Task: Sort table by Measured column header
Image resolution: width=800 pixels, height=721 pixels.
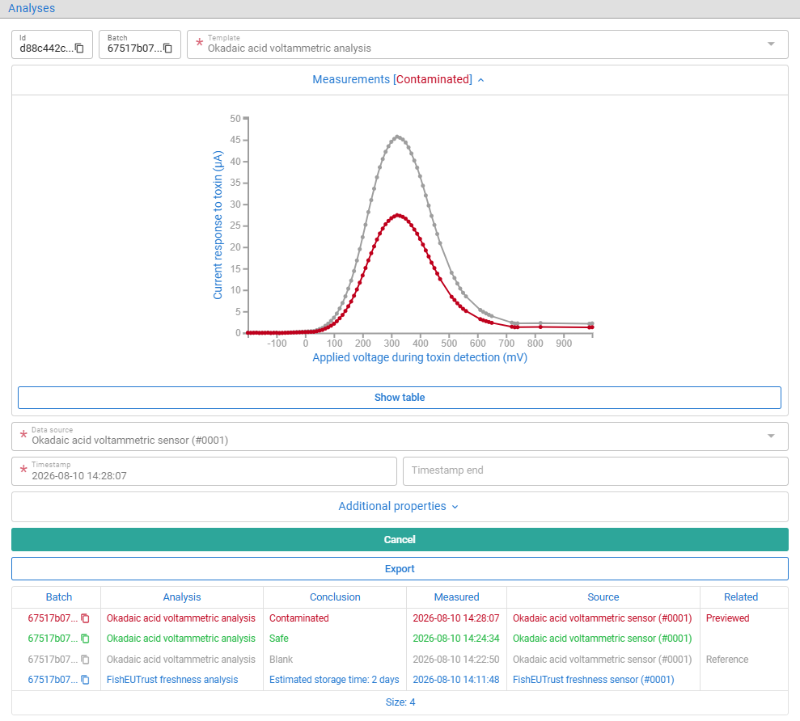Action: coord(457,597)
